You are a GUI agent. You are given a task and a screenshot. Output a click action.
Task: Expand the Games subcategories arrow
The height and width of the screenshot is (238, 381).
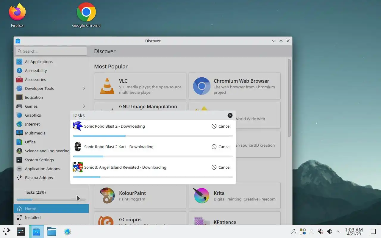point(84,106)
